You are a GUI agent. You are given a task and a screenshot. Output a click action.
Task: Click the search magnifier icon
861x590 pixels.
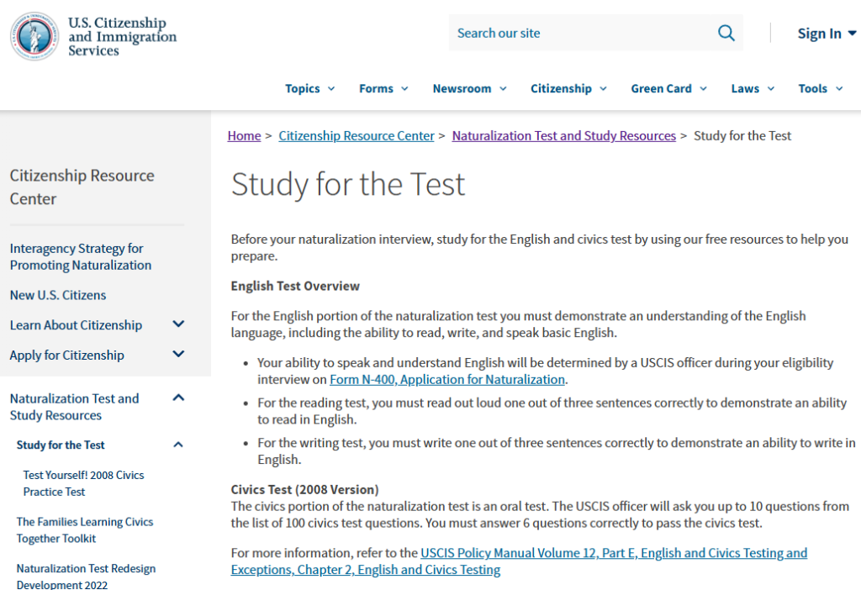pyautogui.click(x=726, y=34)
